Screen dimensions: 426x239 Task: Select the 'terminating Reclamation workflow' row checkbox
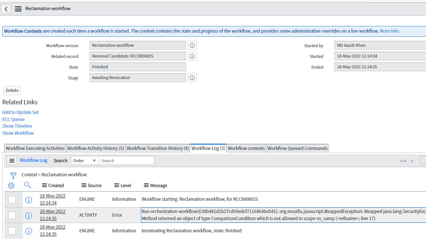[x=12, y=231]
